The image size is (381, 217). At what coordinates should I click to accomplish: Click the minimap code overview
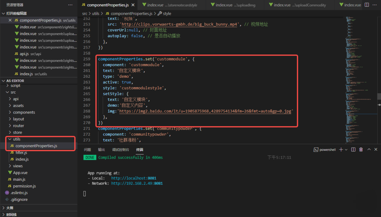(x=359, y=70)
